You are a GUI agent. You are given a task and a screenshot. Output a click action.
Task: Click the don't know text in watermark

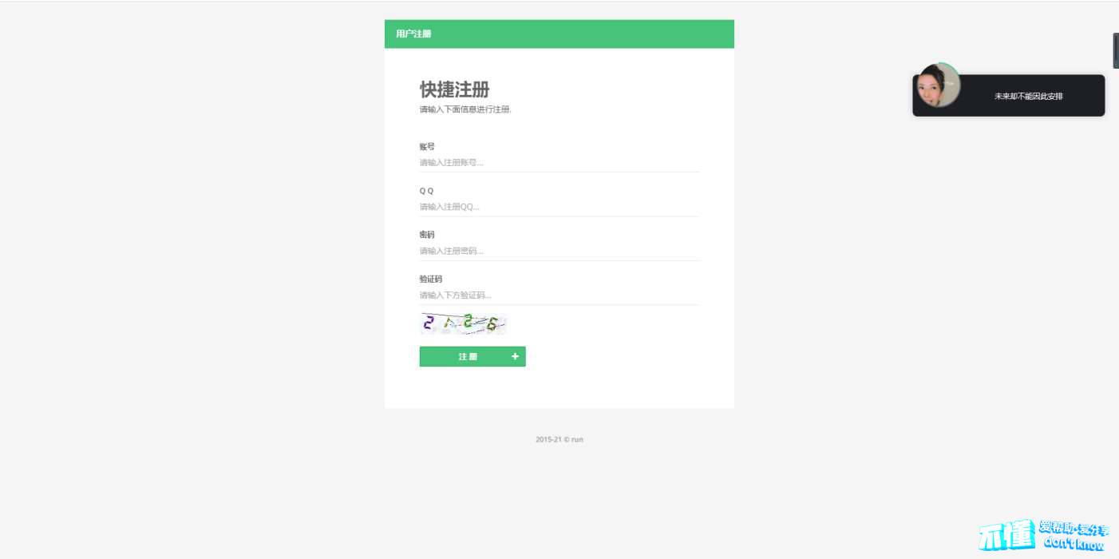coord(1074,545)
